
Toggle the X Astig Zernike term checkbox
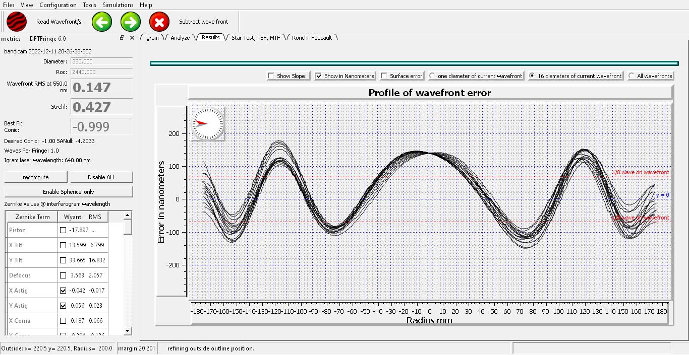[63, 291]
